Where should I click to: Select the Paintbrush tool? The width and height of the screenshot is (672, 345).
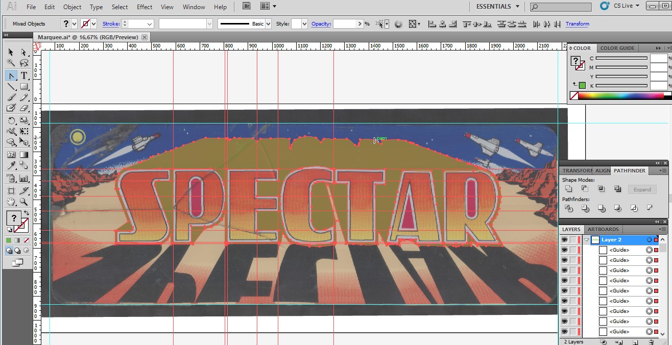tap(11, 97)
